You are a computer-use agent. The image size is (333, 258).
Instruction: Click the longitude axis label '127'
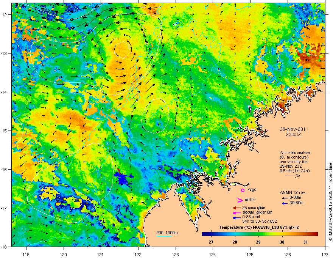325,254
